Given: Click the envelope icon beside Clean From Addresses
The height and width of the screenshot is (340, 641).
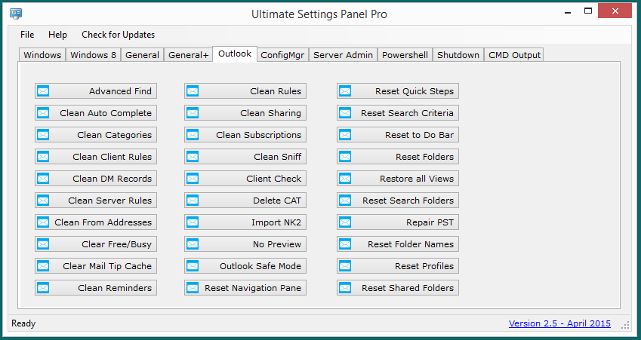Looking at the screenshot, I should (x=43, y=222).
